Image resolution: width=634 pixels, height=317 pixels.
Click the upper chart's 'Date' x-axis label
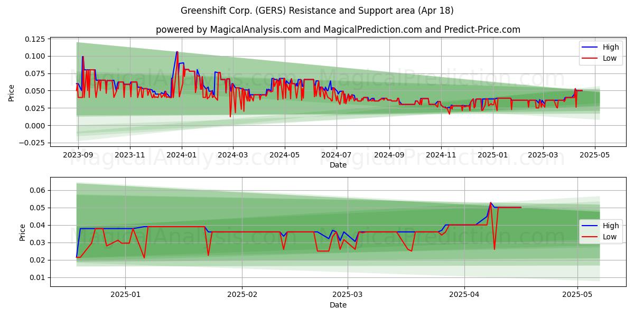click(x=338, y=165)
